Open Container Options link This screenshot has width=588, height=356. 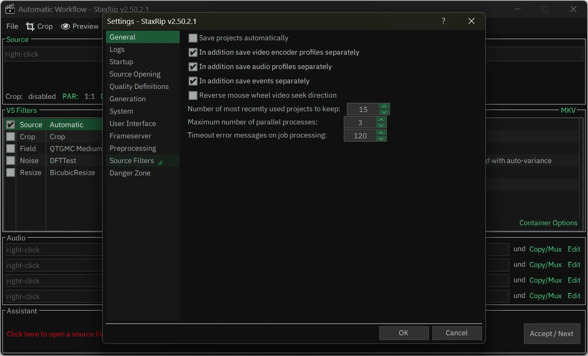[548, 223]
